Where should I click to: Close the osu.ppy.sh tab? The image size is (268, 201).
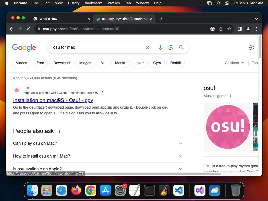click(x=151, y=19)
